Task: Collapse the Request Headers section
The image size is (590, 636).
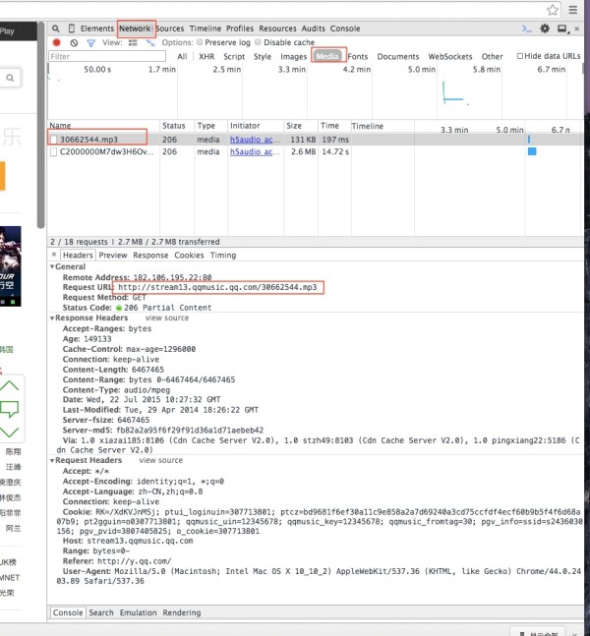Action: click(53, 460)
